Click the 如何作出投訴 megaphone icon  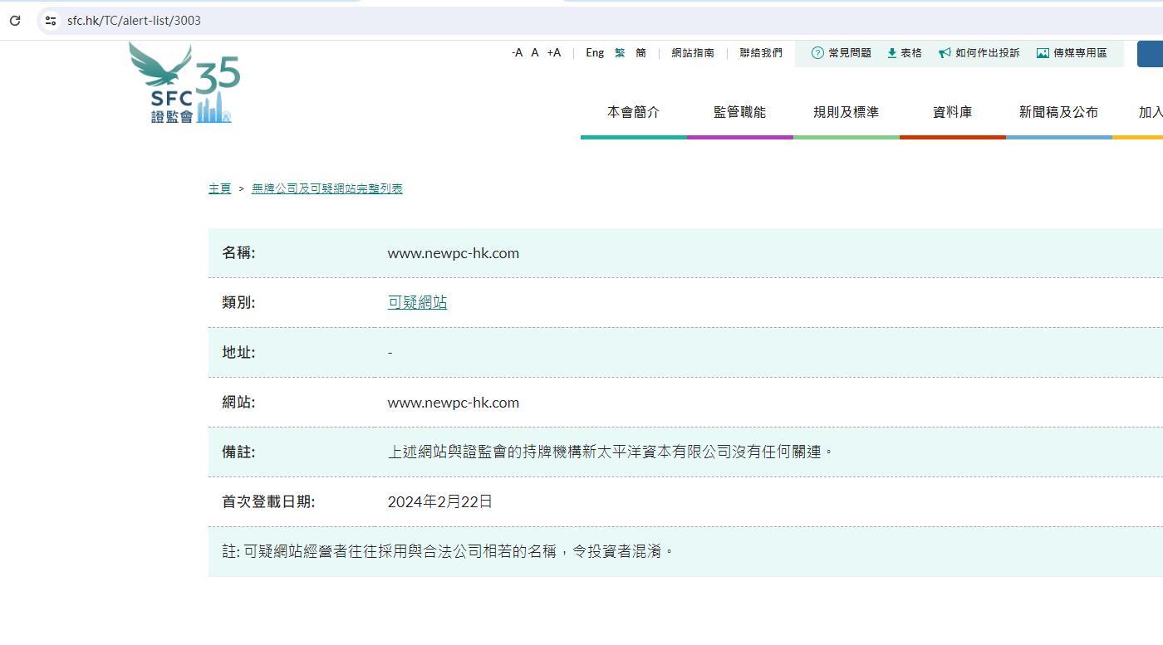click(x=945, y=53)
